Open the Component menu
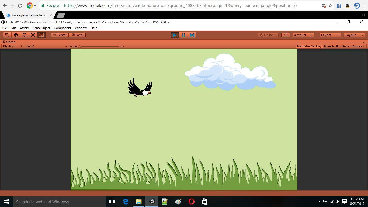Image resolution: width=368 pixels, height=207 pixels. pos(62,28)
